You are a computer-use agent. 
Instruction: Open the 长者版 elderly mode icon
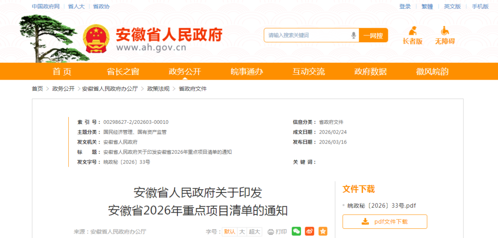(x=412, y=32)
